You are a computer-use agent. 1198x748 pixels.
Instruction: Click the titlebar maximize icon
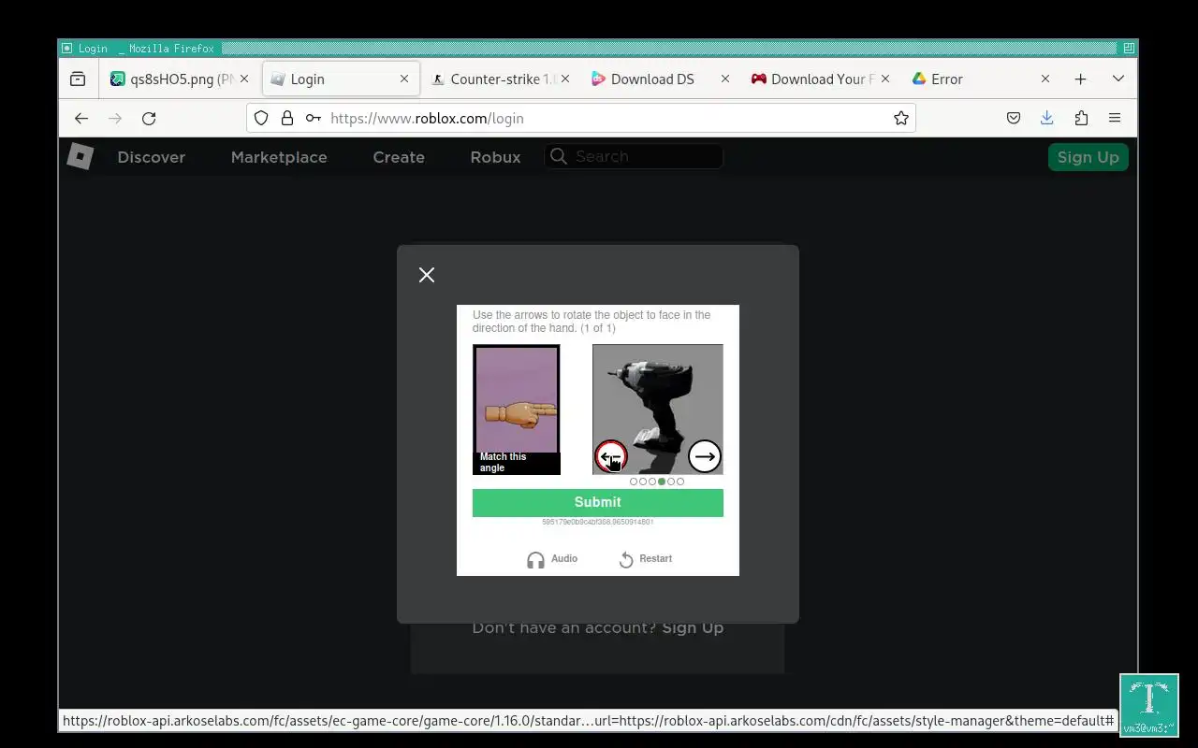[x=1130, y=48]
